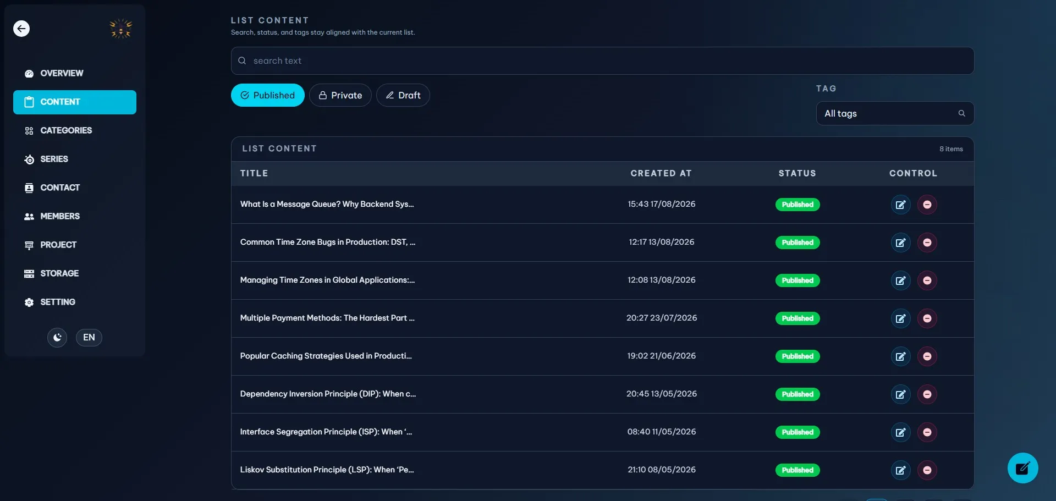This screenshot has width=1056, height=501.
Task: Select title 'Interface Segregation Principle (ISP): When '...'
Action: [x=326, y=432]
